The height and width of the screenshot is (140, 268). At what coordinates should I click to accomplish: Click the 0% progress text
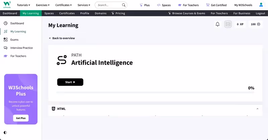point(251,88)
